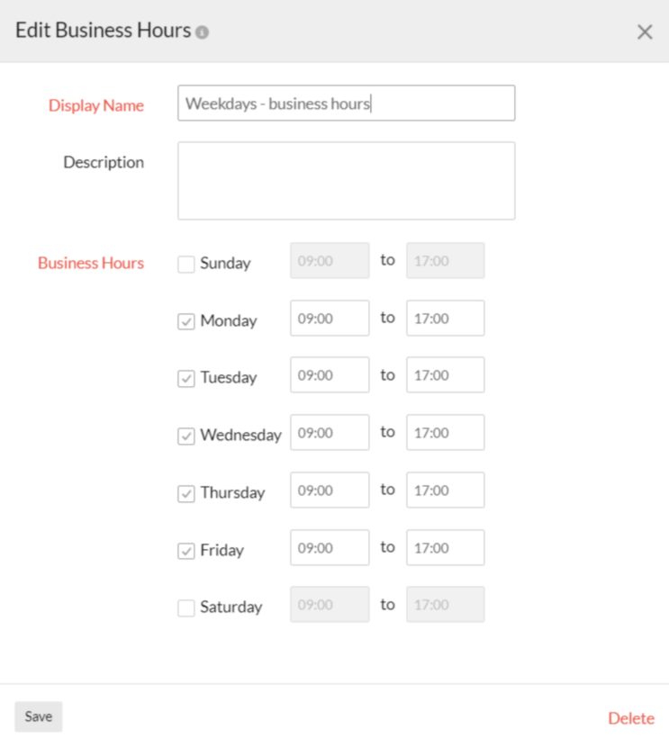Uncheck Friday as a working day
Screen dimensions: 669x747
click(185, 550)
